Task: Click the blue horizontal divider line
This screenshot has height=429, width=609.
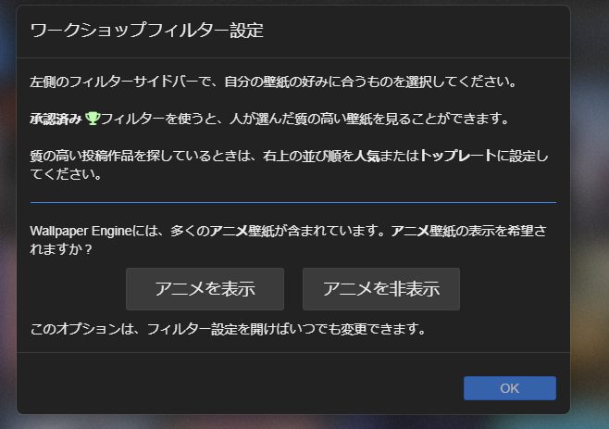Action: tap(293, 202)
